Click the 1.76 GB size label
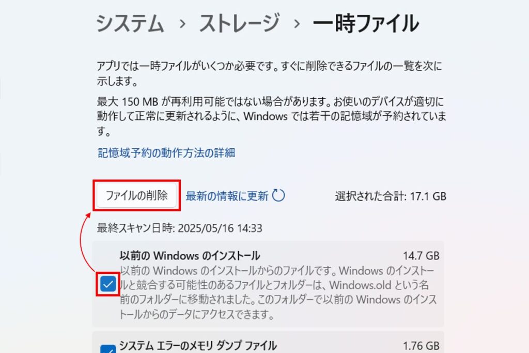Image resolution: width=529 pixels, height=353 pixels. (421, 346)
